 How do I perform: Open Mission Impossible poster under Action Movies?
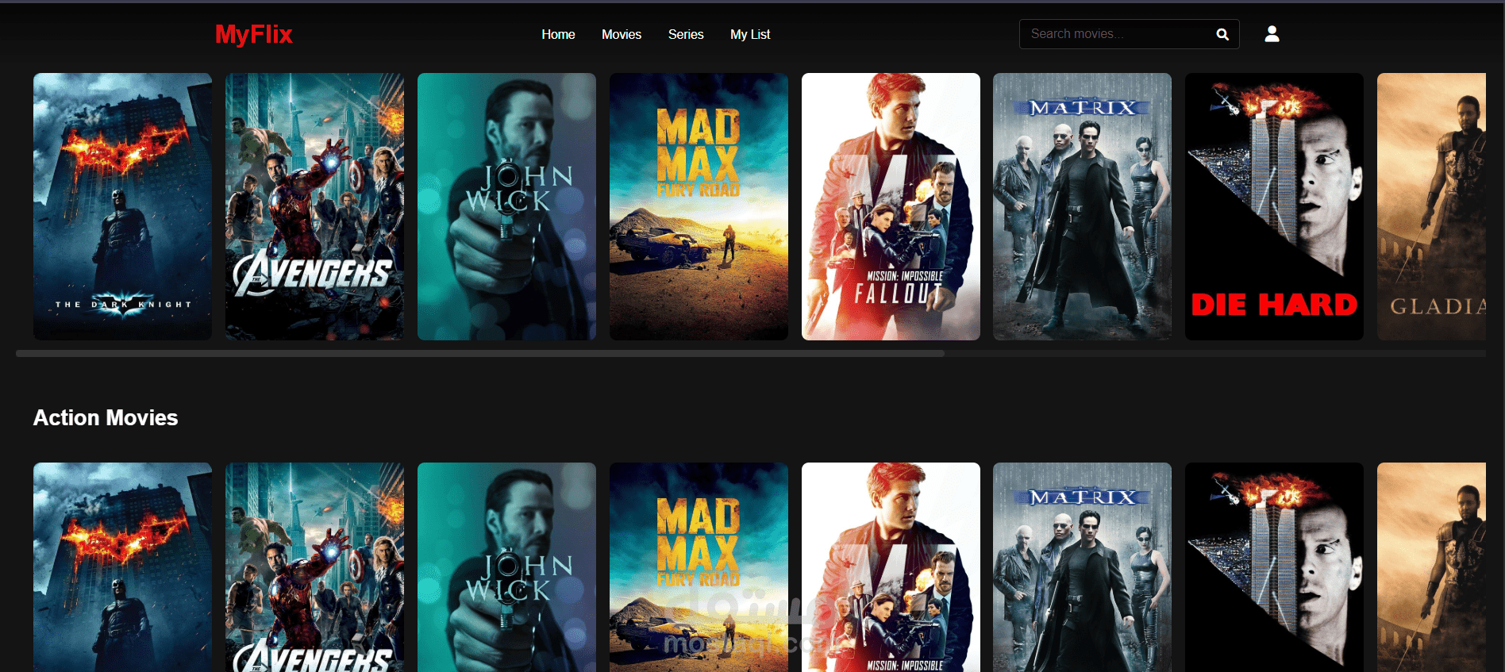coord(891,567)
